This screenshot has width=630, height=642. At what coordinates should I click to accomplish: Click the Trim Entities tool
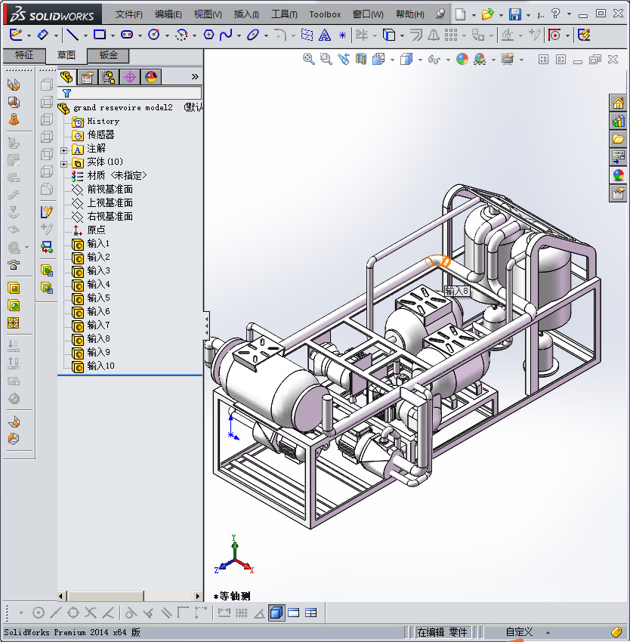361,35
